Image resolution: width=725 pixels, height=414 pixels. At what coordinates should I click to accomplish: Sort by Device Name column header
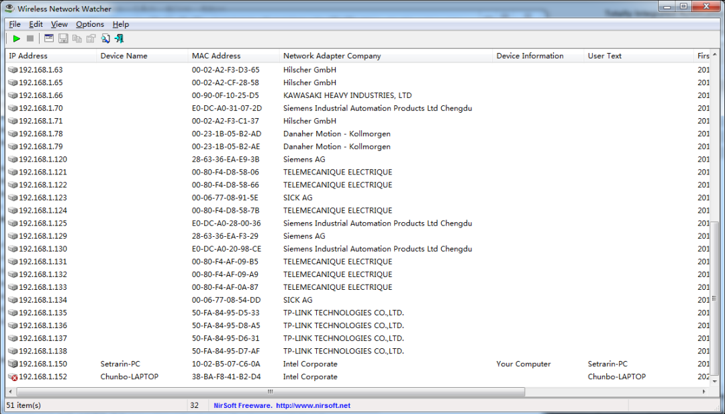[142, 56]
